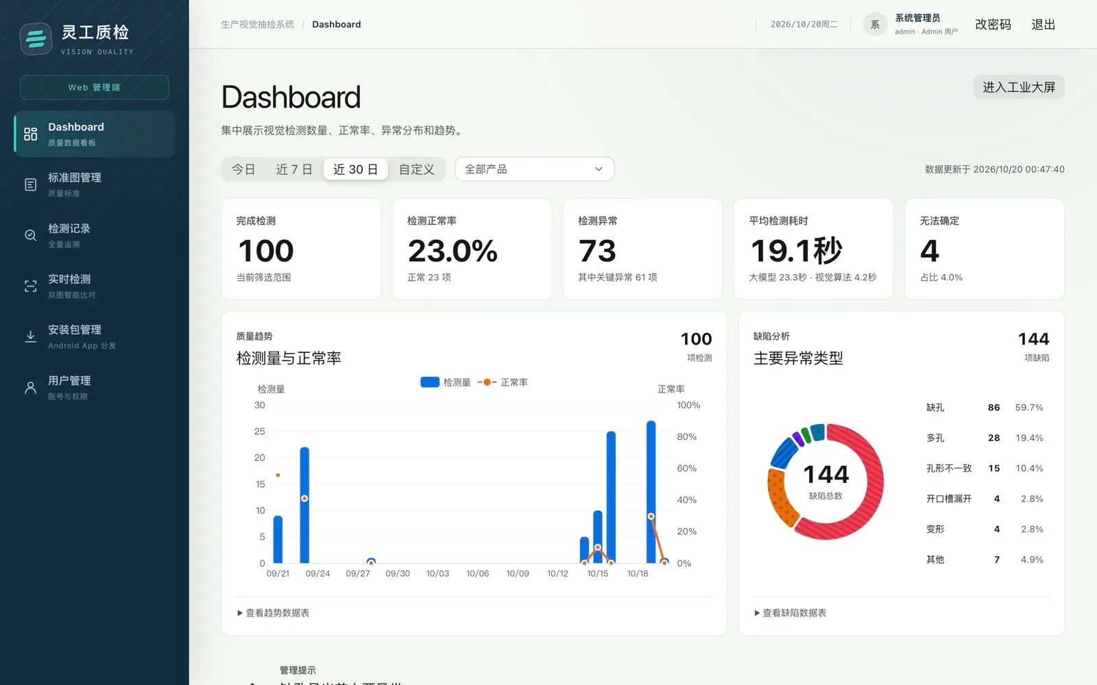This screenshot has height=685, width=1097.
Task: Click the 平均检测耗时 19.1秒 card
Action: pos(814,249)
